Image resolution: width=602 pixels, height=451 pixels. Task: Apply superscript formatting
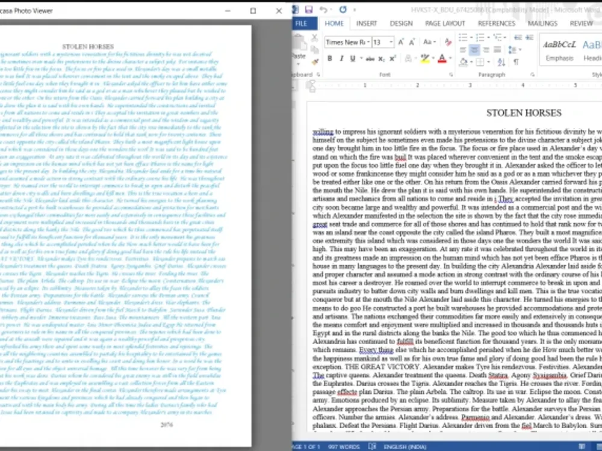pos(393,59)
